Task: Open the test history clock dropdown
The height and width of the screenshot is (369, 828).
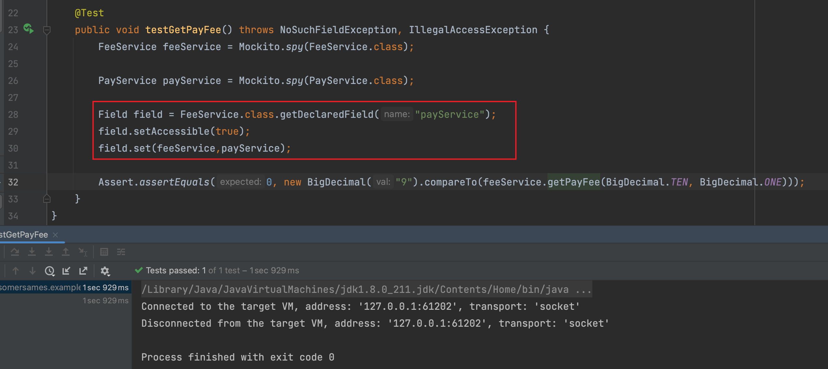Action: click(50, 271)
